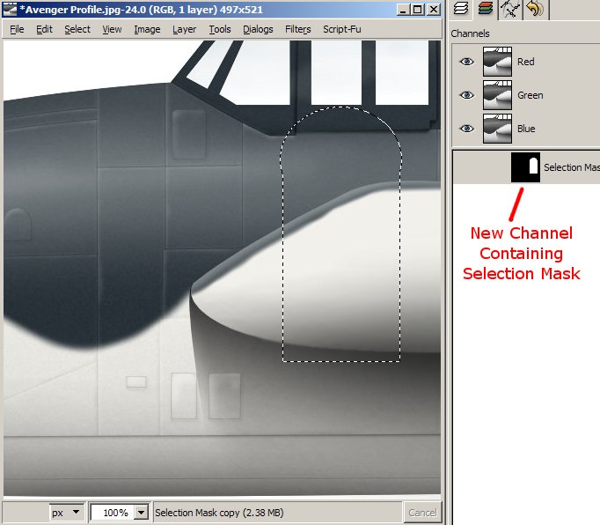The width and height of the screenshot is (600, 525).
Task: Click the Cancel button in status bar
Action: pos(422,513)
